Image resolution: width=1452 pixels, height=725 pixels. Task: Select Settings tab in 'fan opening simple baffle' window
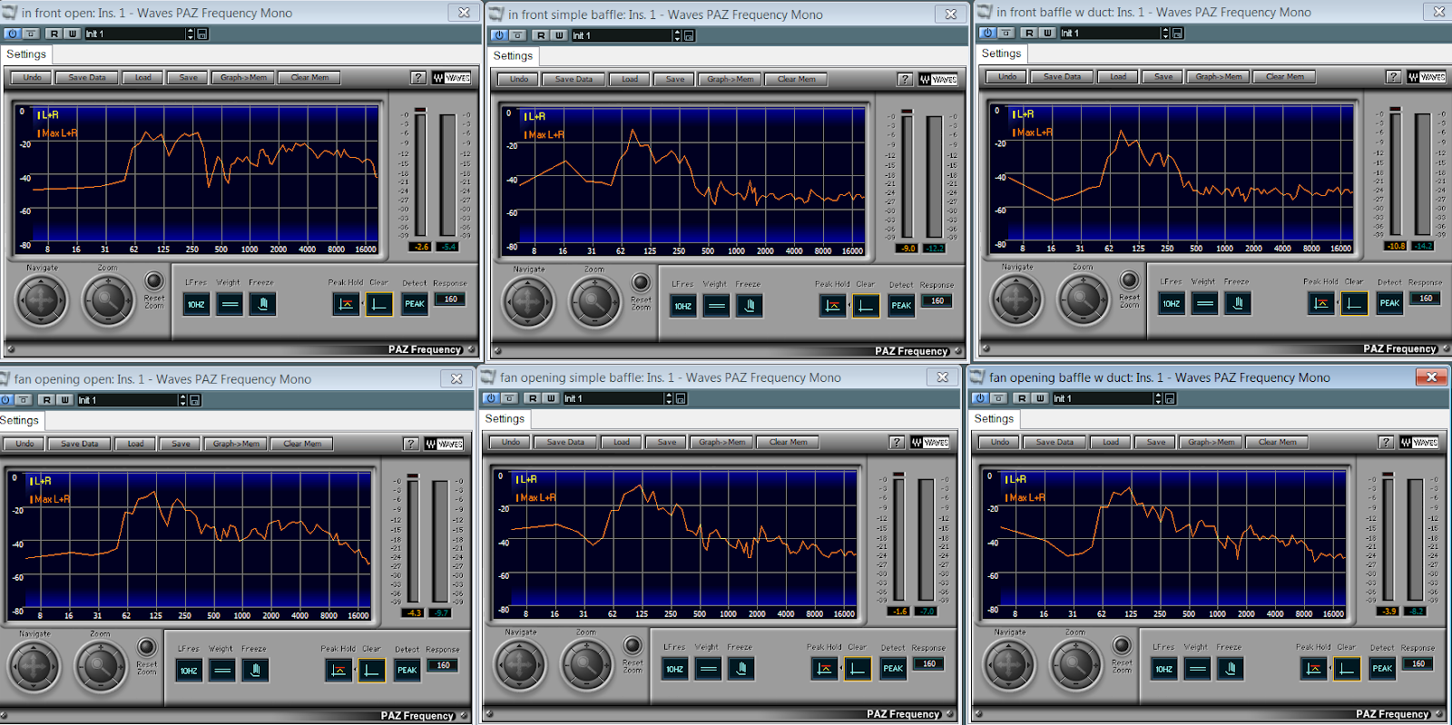point(505,419)
